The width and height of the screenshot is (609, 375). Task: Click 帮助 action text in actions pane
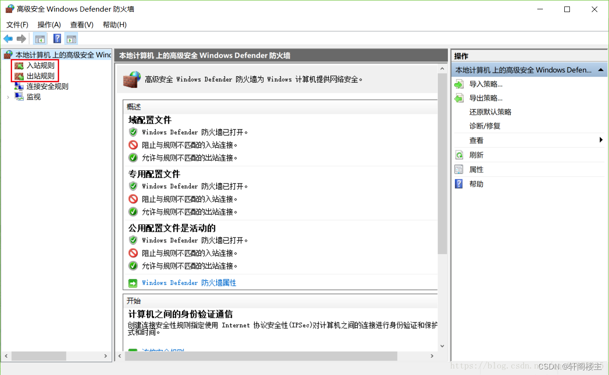click(476, 184)
